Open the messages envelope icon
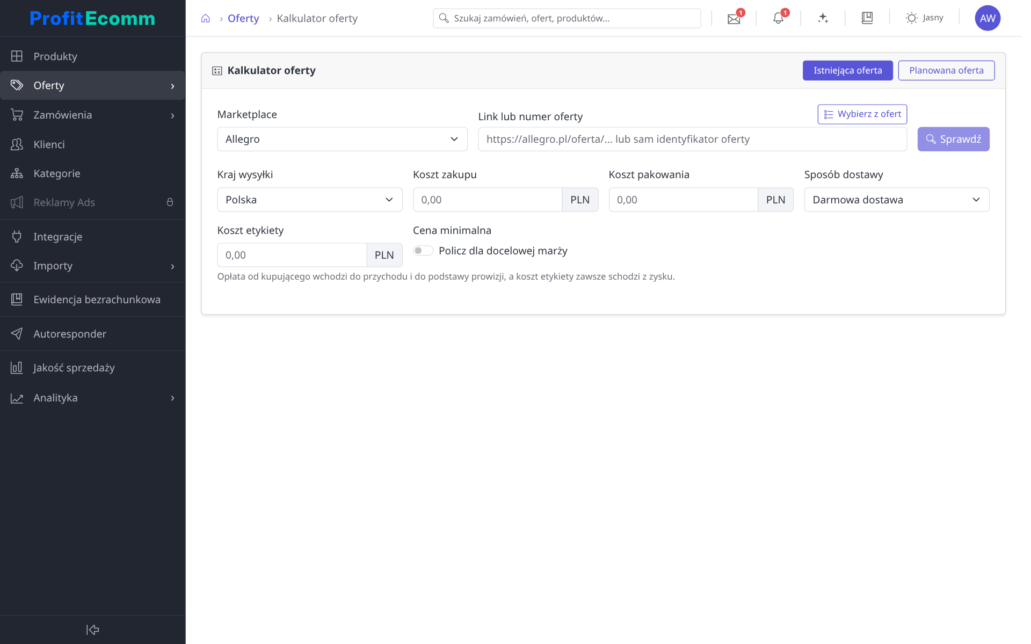This screenshot has width=1031, height=644. pos(734,18)
